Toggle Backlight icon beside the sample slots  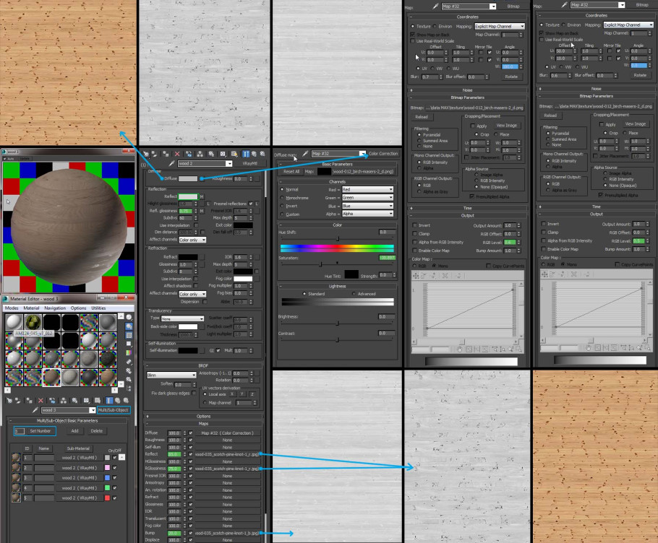pos(129,326)
